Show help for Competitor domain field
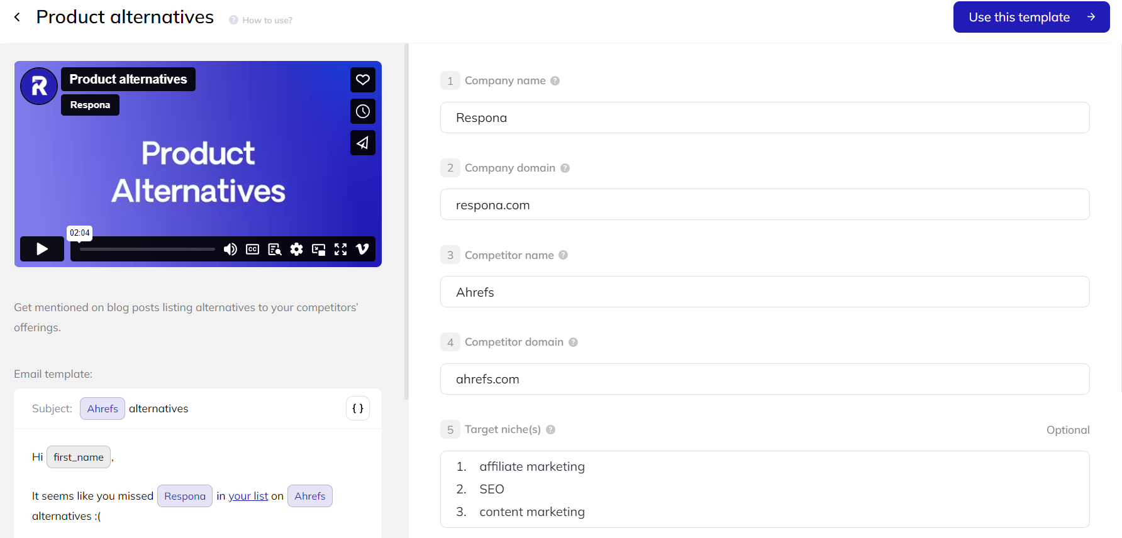The image size is (1122, 538). point(573,342)
